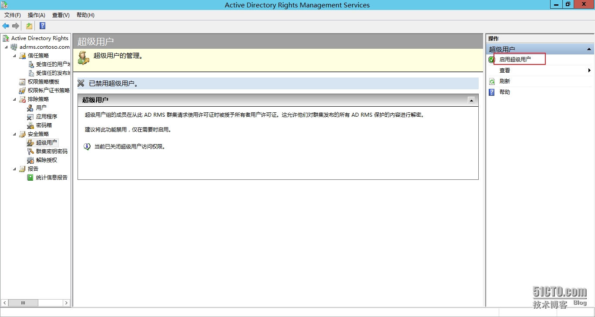Open the 文件(F) menu
The height and width of the screenshot is (317, 595).
(x=13, y=15)
